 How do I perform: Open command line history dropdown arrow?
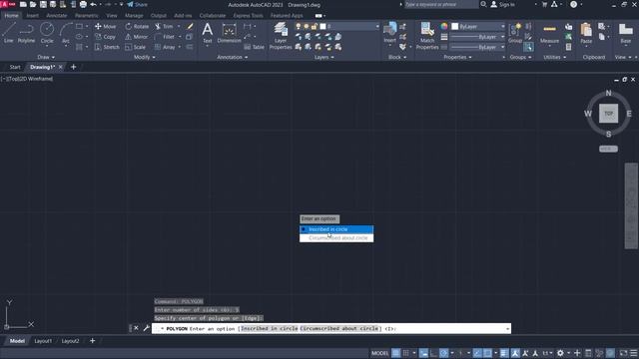[x=507, y=328]
